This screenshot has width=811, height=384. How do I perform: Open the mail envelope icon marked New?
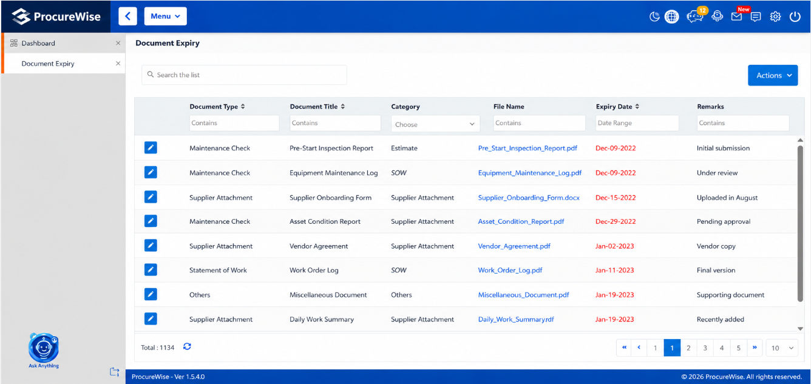(x=736, y=16)
